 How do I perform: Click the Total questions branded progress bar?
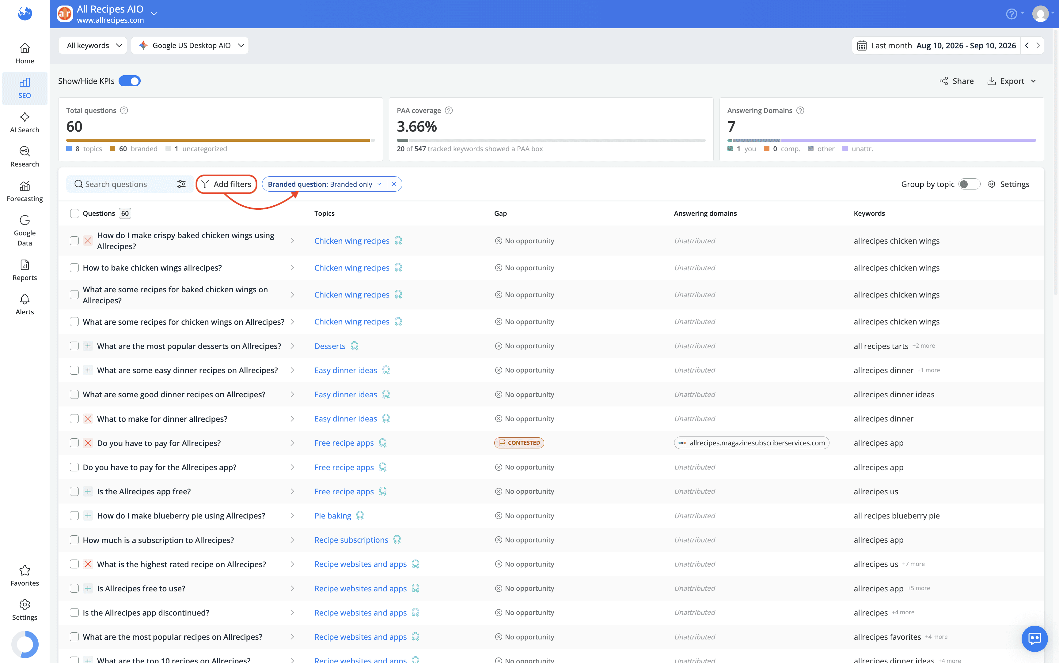click(218, 140)
